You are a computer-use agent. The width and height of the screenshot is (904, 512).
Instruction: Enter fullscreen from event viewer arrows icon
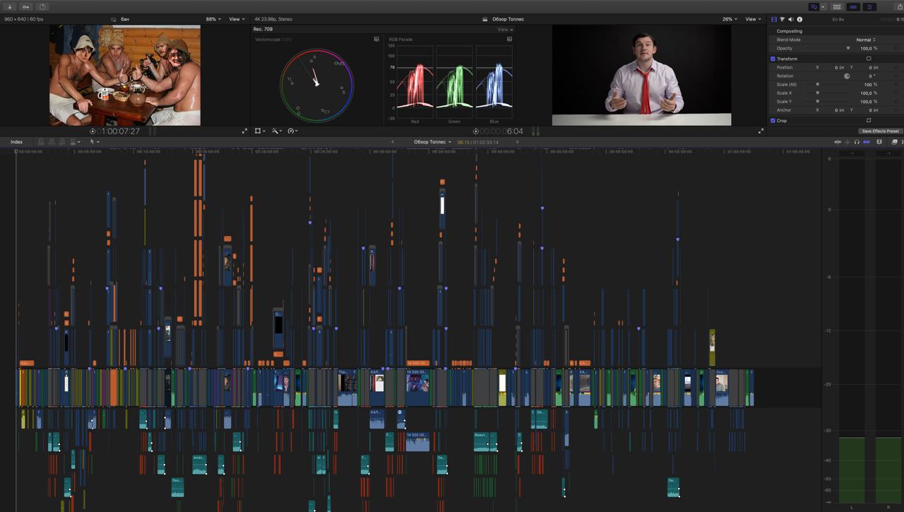click(x=244, y=131)
